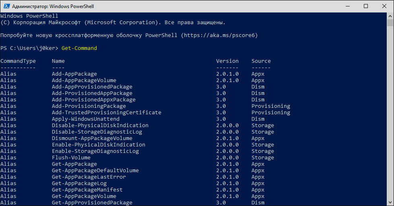Click the CommandType column header
The height and width of the screenshot is (206, 394).
click(18, 61)
